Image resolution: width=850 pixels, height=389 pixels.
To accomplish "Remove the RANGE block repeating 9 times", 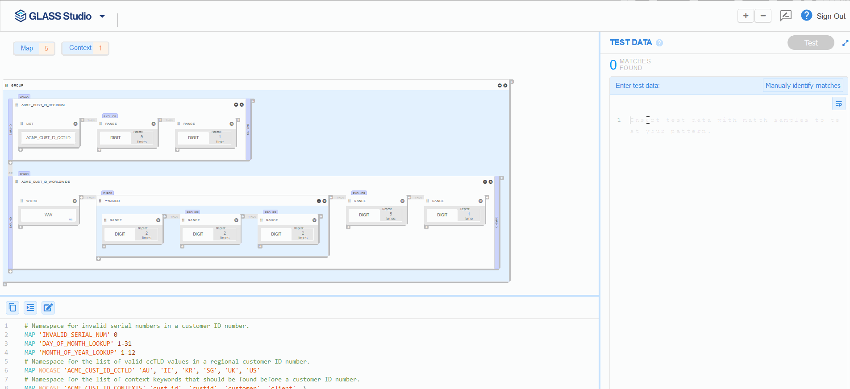I will pos(154,124).
